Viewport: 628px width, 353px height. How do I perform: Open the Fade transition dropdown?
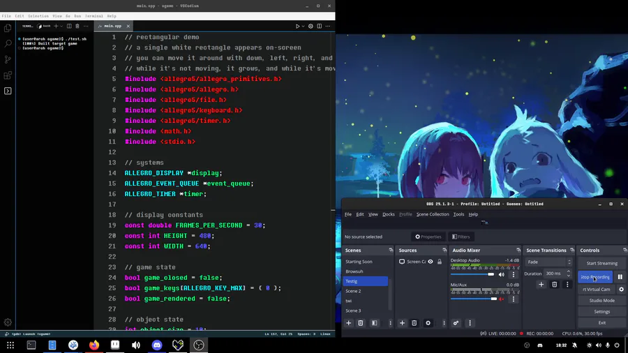(x=548, y=262)
